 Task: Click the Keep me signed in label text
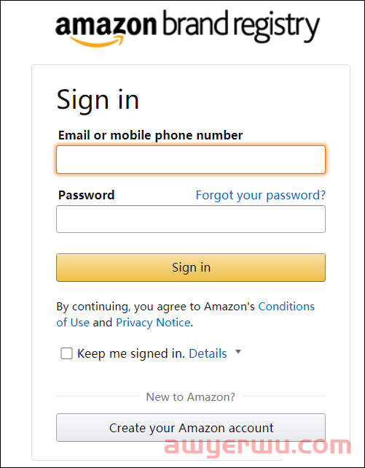tap(131, 354)
